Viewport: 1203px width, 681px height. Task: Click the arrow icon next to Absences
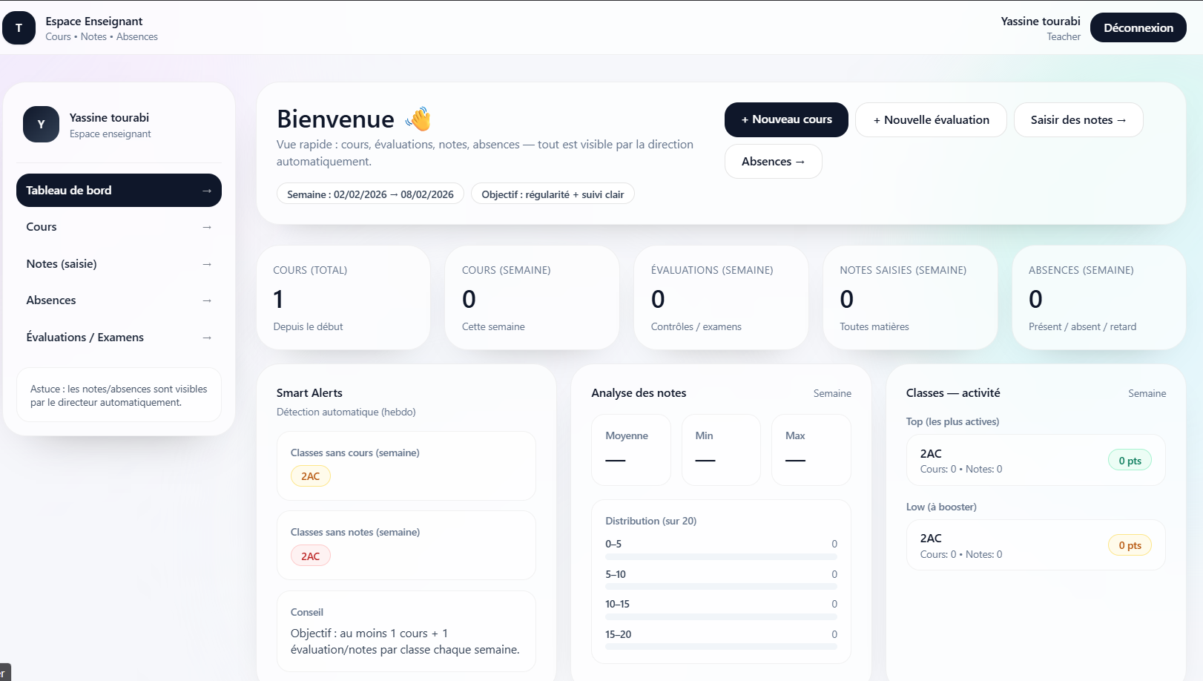pyautogui.click(x=205, y=300)
